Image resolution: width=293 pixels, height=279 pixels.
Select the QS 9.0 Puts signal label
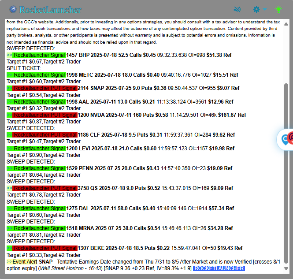pyautogui.click(x=45, y=188)
